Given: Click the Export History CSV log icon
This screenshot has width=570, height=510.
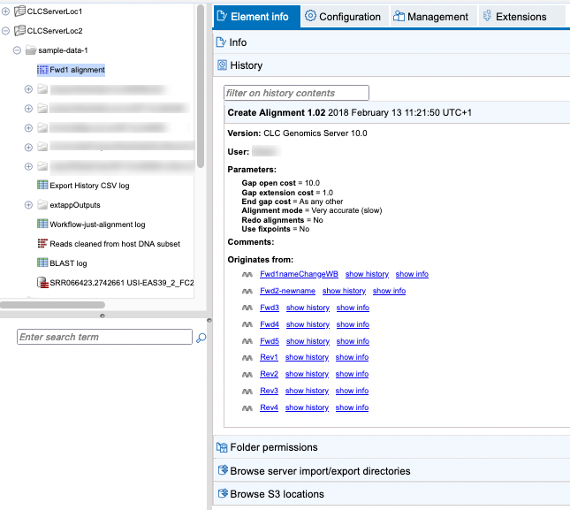Looking at the screenshot, I should (42, 186).
